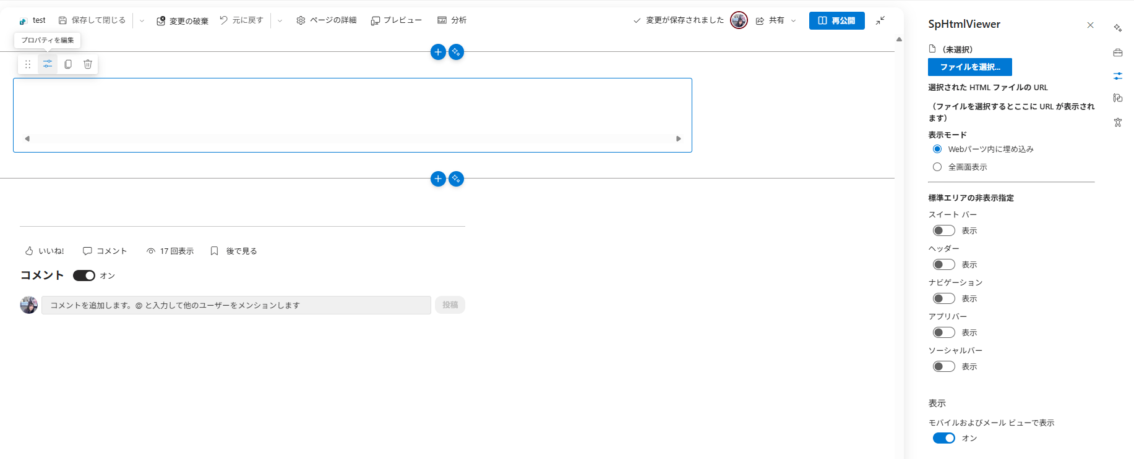
Task: Open the accessibility icon in right rail
Action: pos(1118,122)
